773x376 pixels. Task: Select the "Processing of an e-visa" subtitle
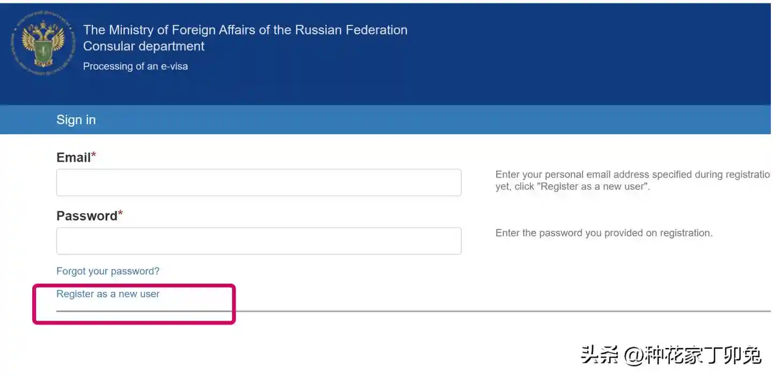point(135,67)
